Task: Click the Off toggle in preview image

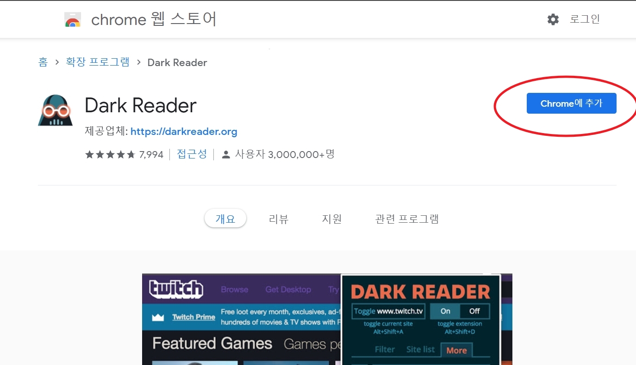Action: pyautogui.click(x=474, y=311)
